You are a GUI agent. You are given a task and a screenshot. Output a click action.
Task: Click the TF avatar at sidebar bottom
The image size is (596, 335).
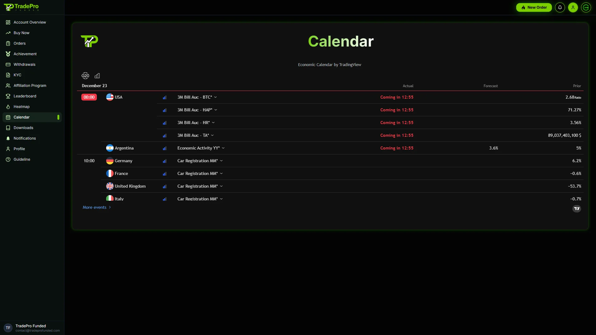pos(8,328)
